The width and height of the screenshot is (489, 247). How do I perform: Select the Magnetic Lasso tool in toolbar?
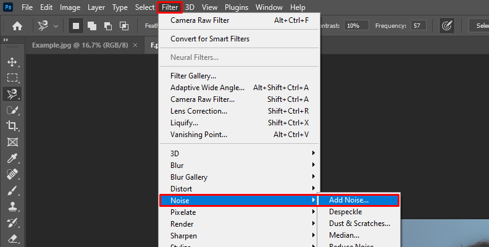coord(12,94)
